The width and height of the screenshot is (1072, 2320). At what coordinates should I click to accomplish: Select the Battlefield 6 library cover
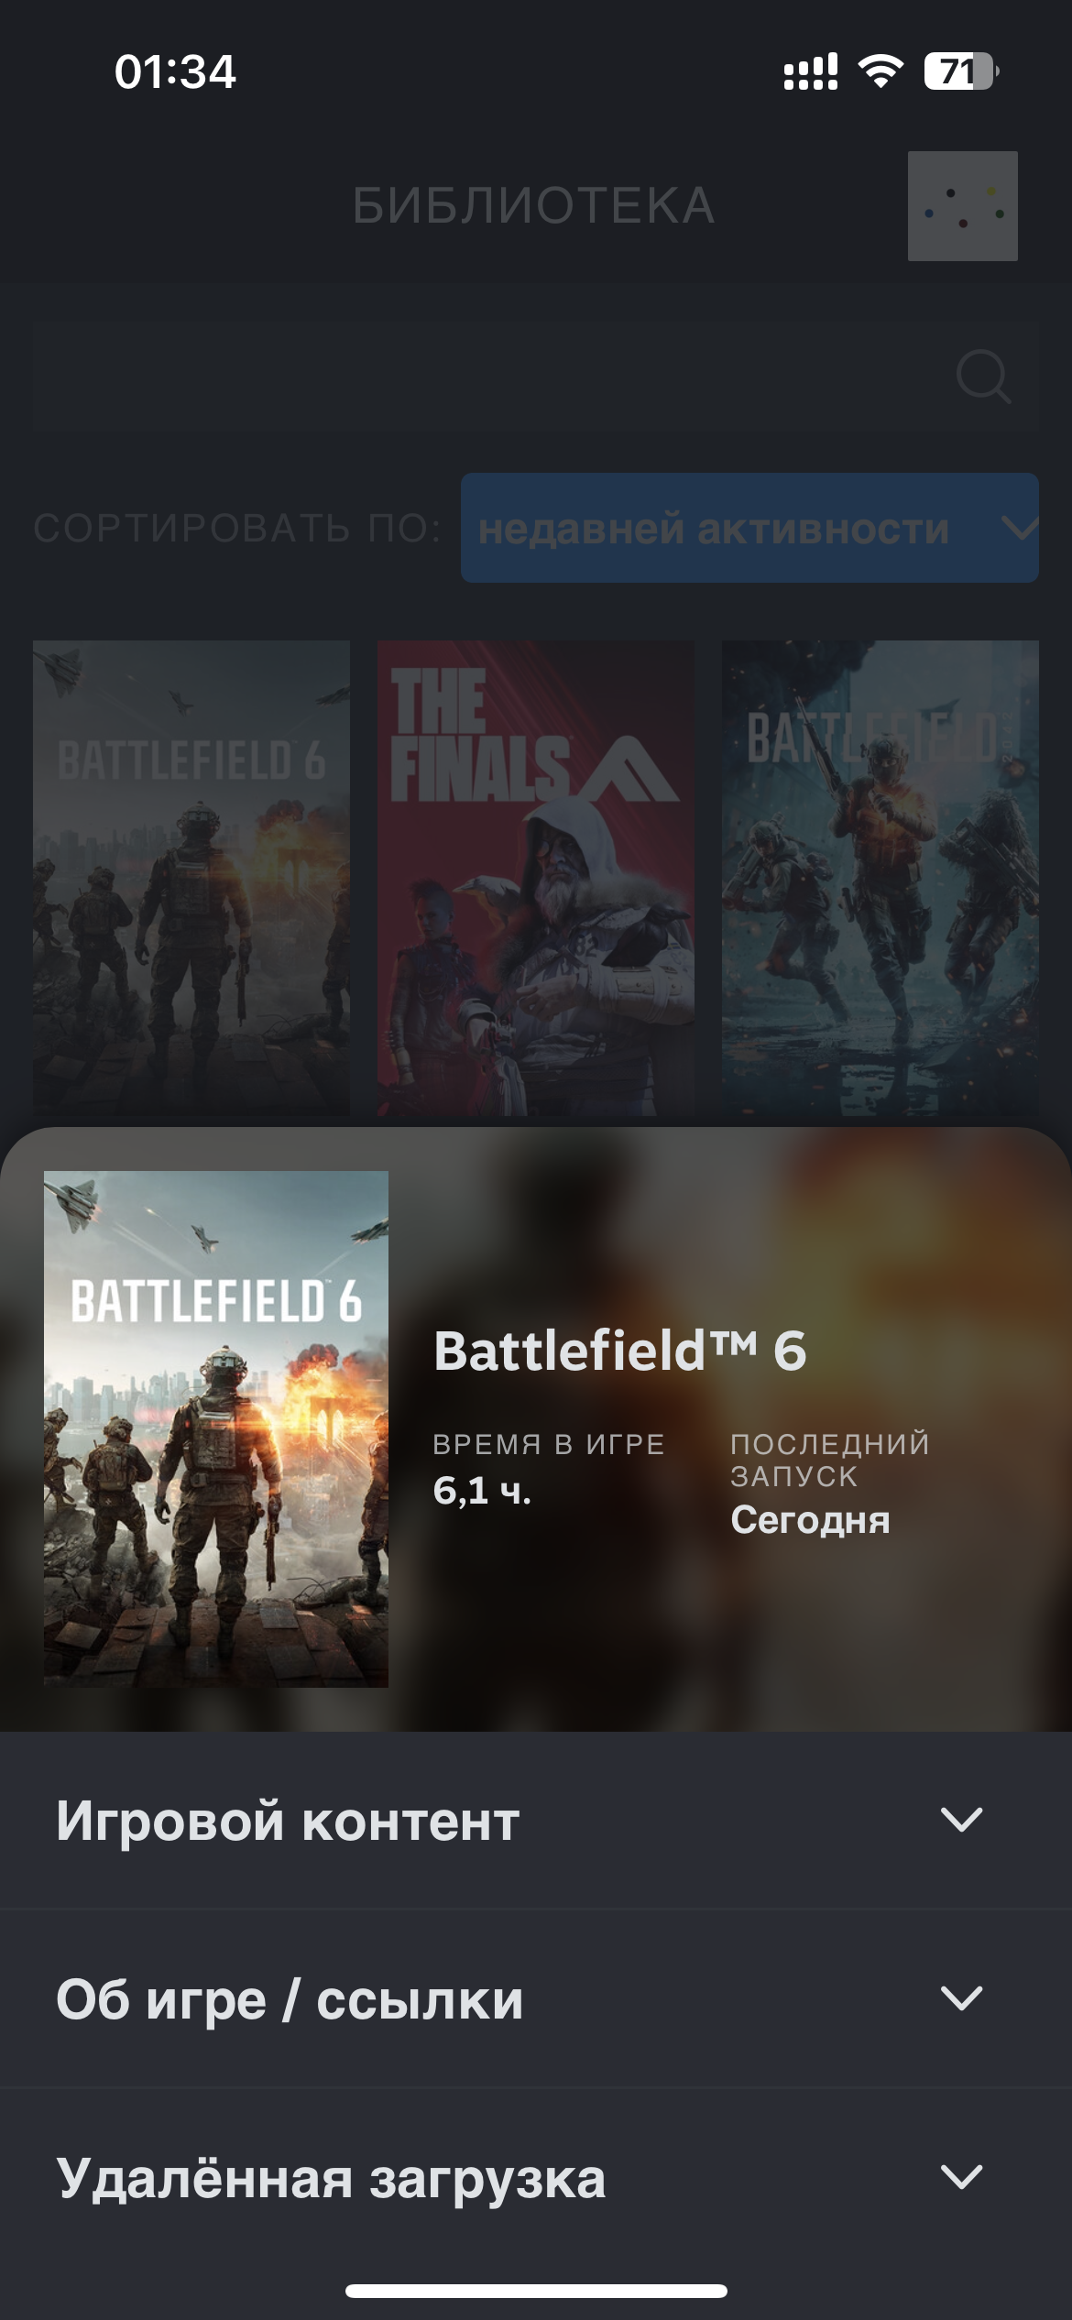coord(191,878)
